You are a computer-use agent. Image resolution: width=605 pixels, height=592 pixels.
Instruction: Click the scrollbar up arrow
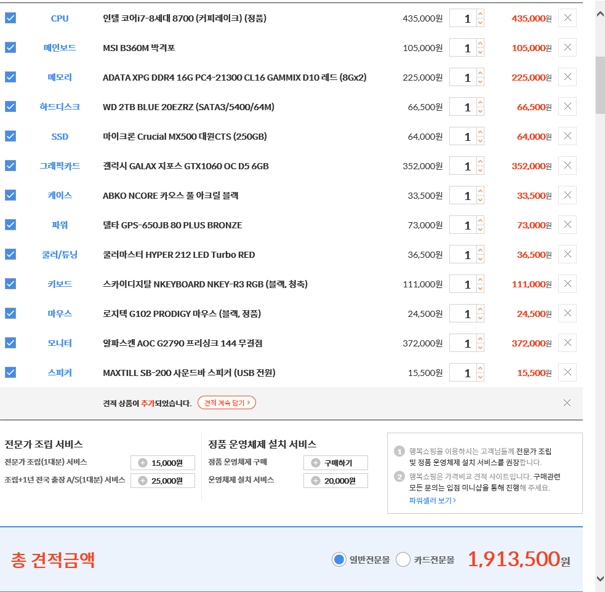[x=600, y=14]
